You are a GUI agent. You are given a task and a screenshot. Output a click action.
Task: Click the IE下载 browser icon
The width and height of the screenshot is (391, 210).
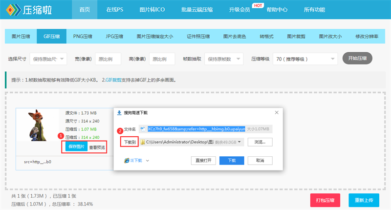click(127, 161)
